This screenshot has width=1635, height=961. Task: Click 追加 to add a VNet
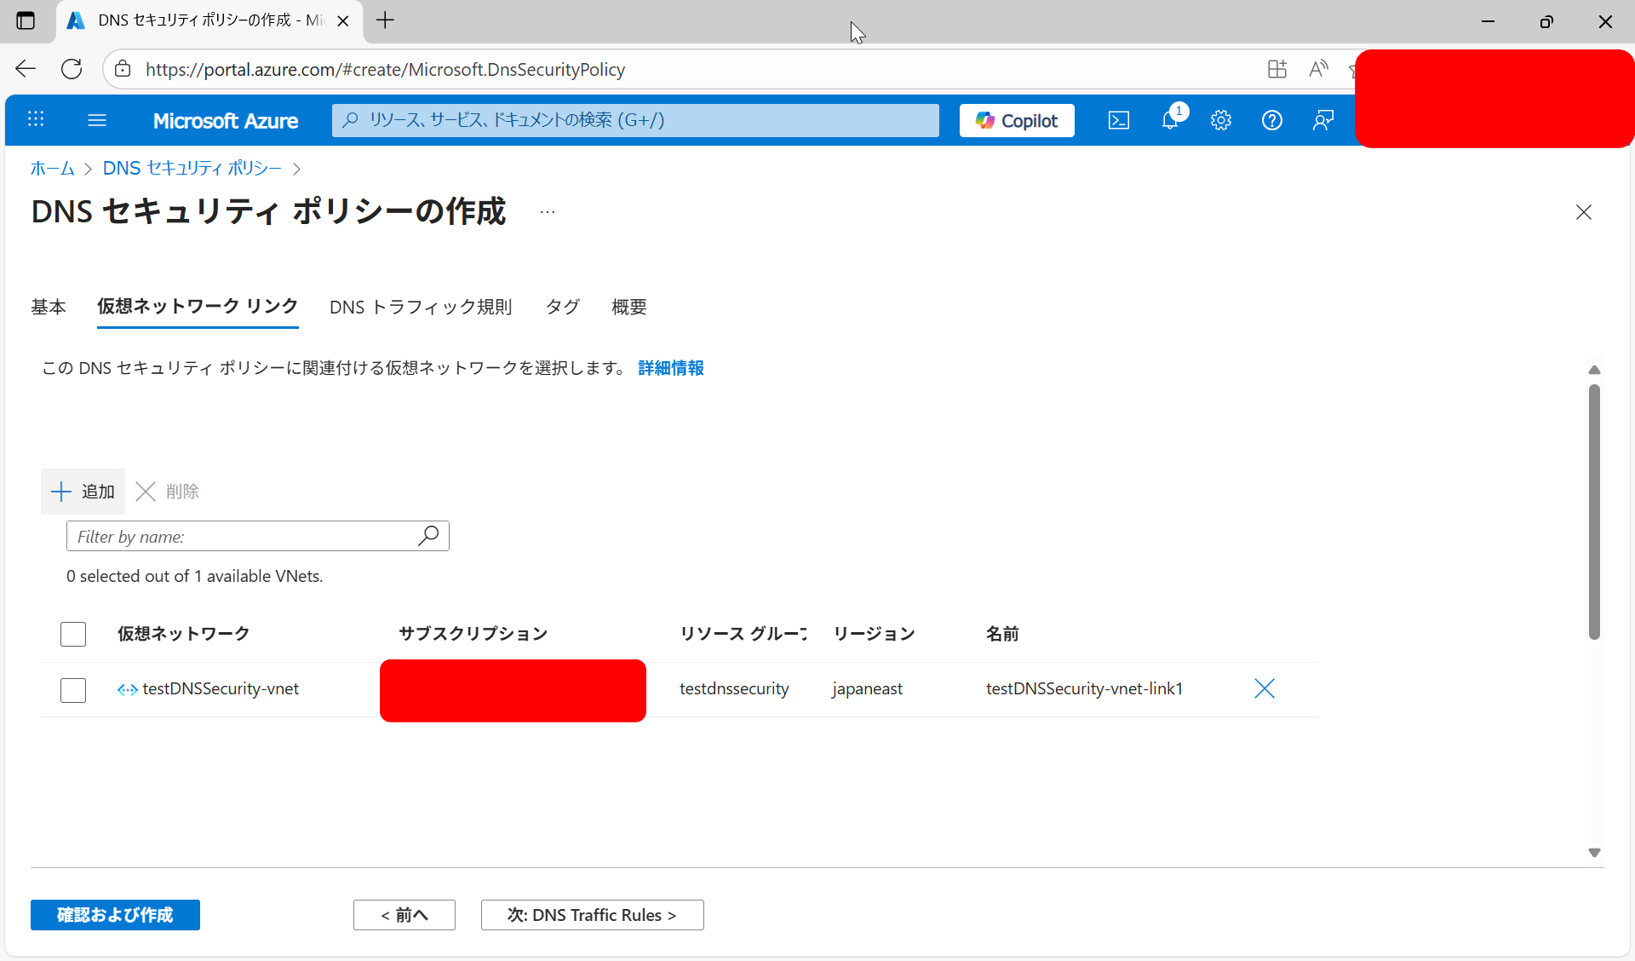[83, 492]
